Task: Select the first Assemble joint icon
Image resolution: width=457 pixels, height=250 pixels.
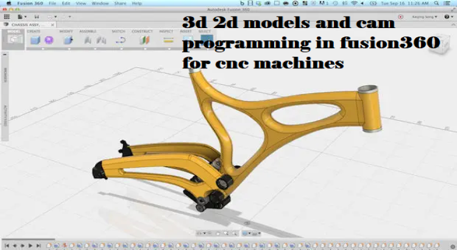Action: 88,40
